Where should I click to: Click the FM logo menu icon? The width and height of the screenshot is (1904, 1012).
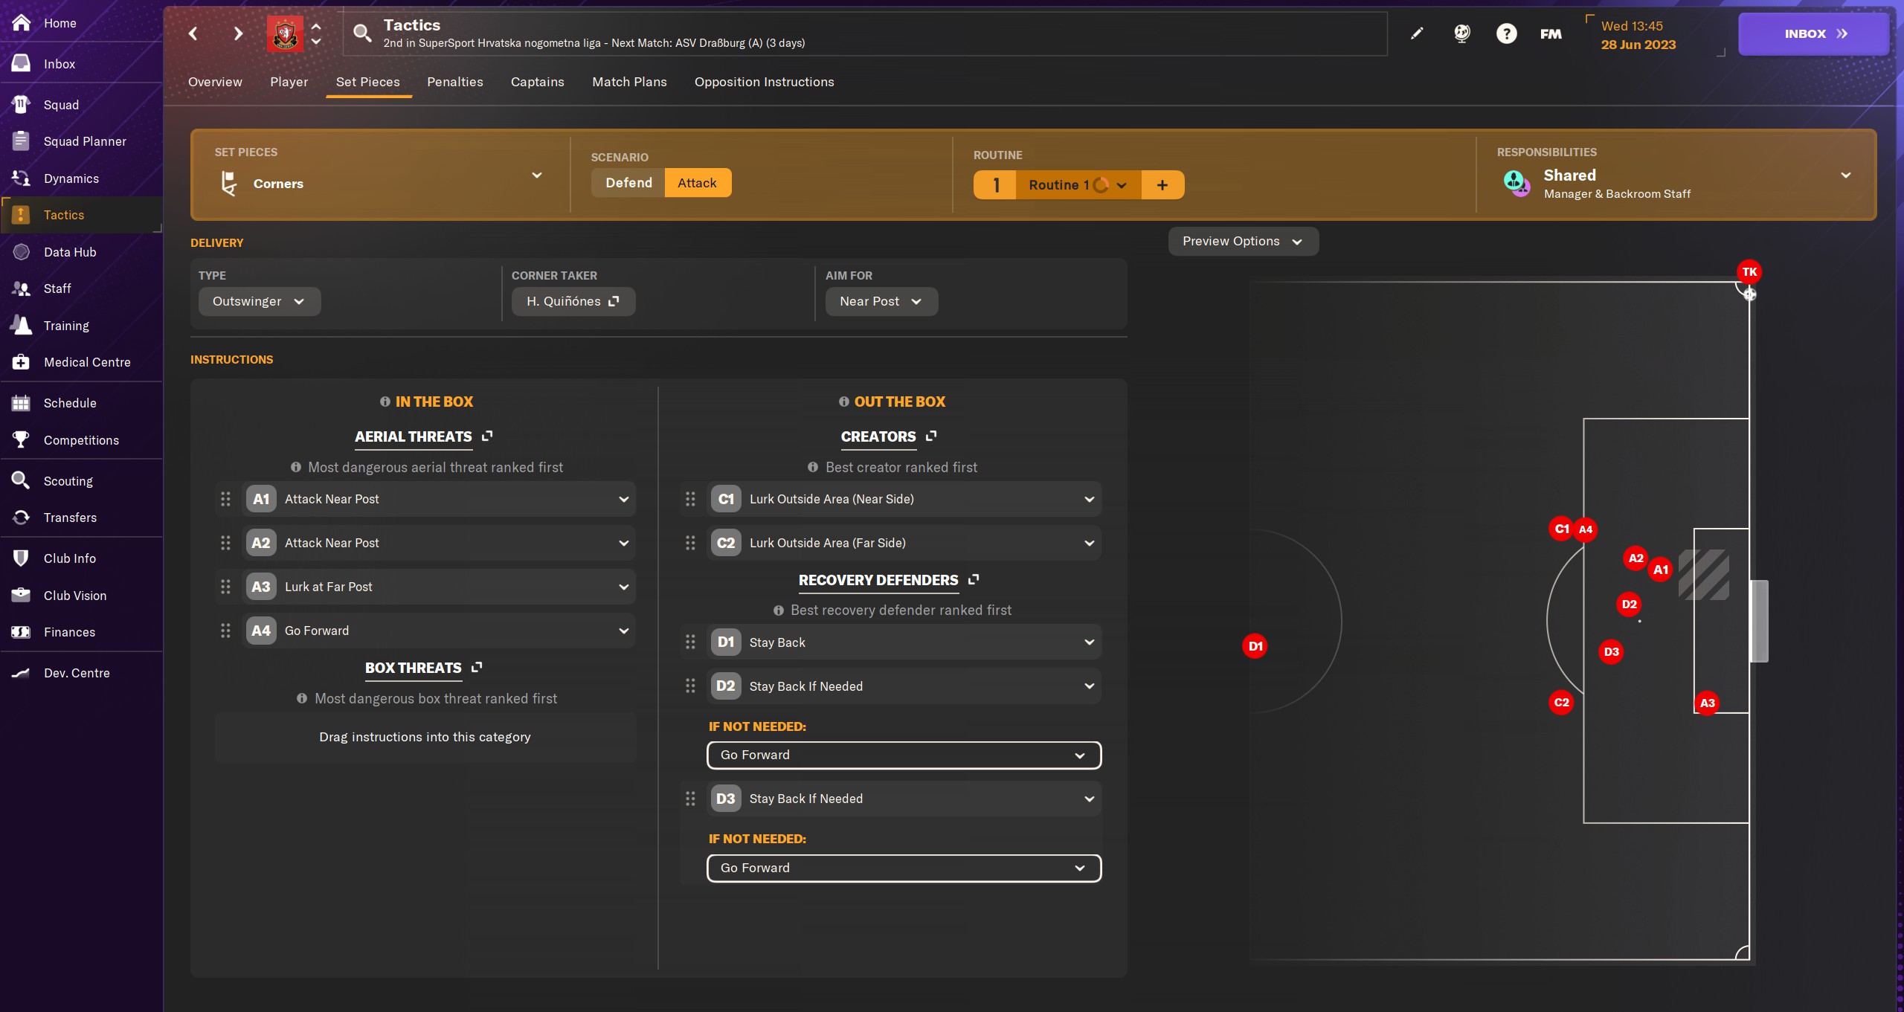pos(1551,33)
